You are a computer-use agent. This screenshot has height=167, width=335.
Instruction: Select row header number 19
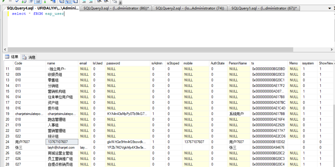[x=9, y=114]
